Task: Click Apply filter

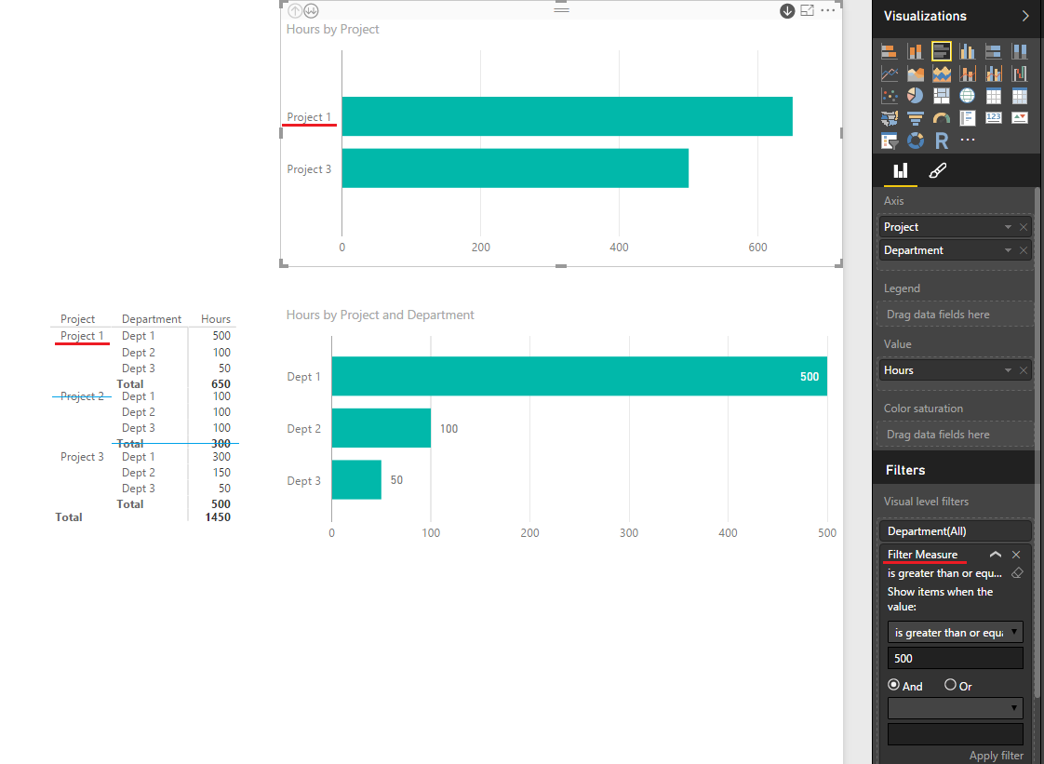Action: pyautogui.click(x=996, y=756)
